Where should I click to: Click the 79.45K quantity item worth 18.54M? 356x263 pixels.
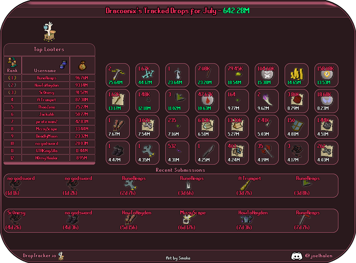point(237,75)
